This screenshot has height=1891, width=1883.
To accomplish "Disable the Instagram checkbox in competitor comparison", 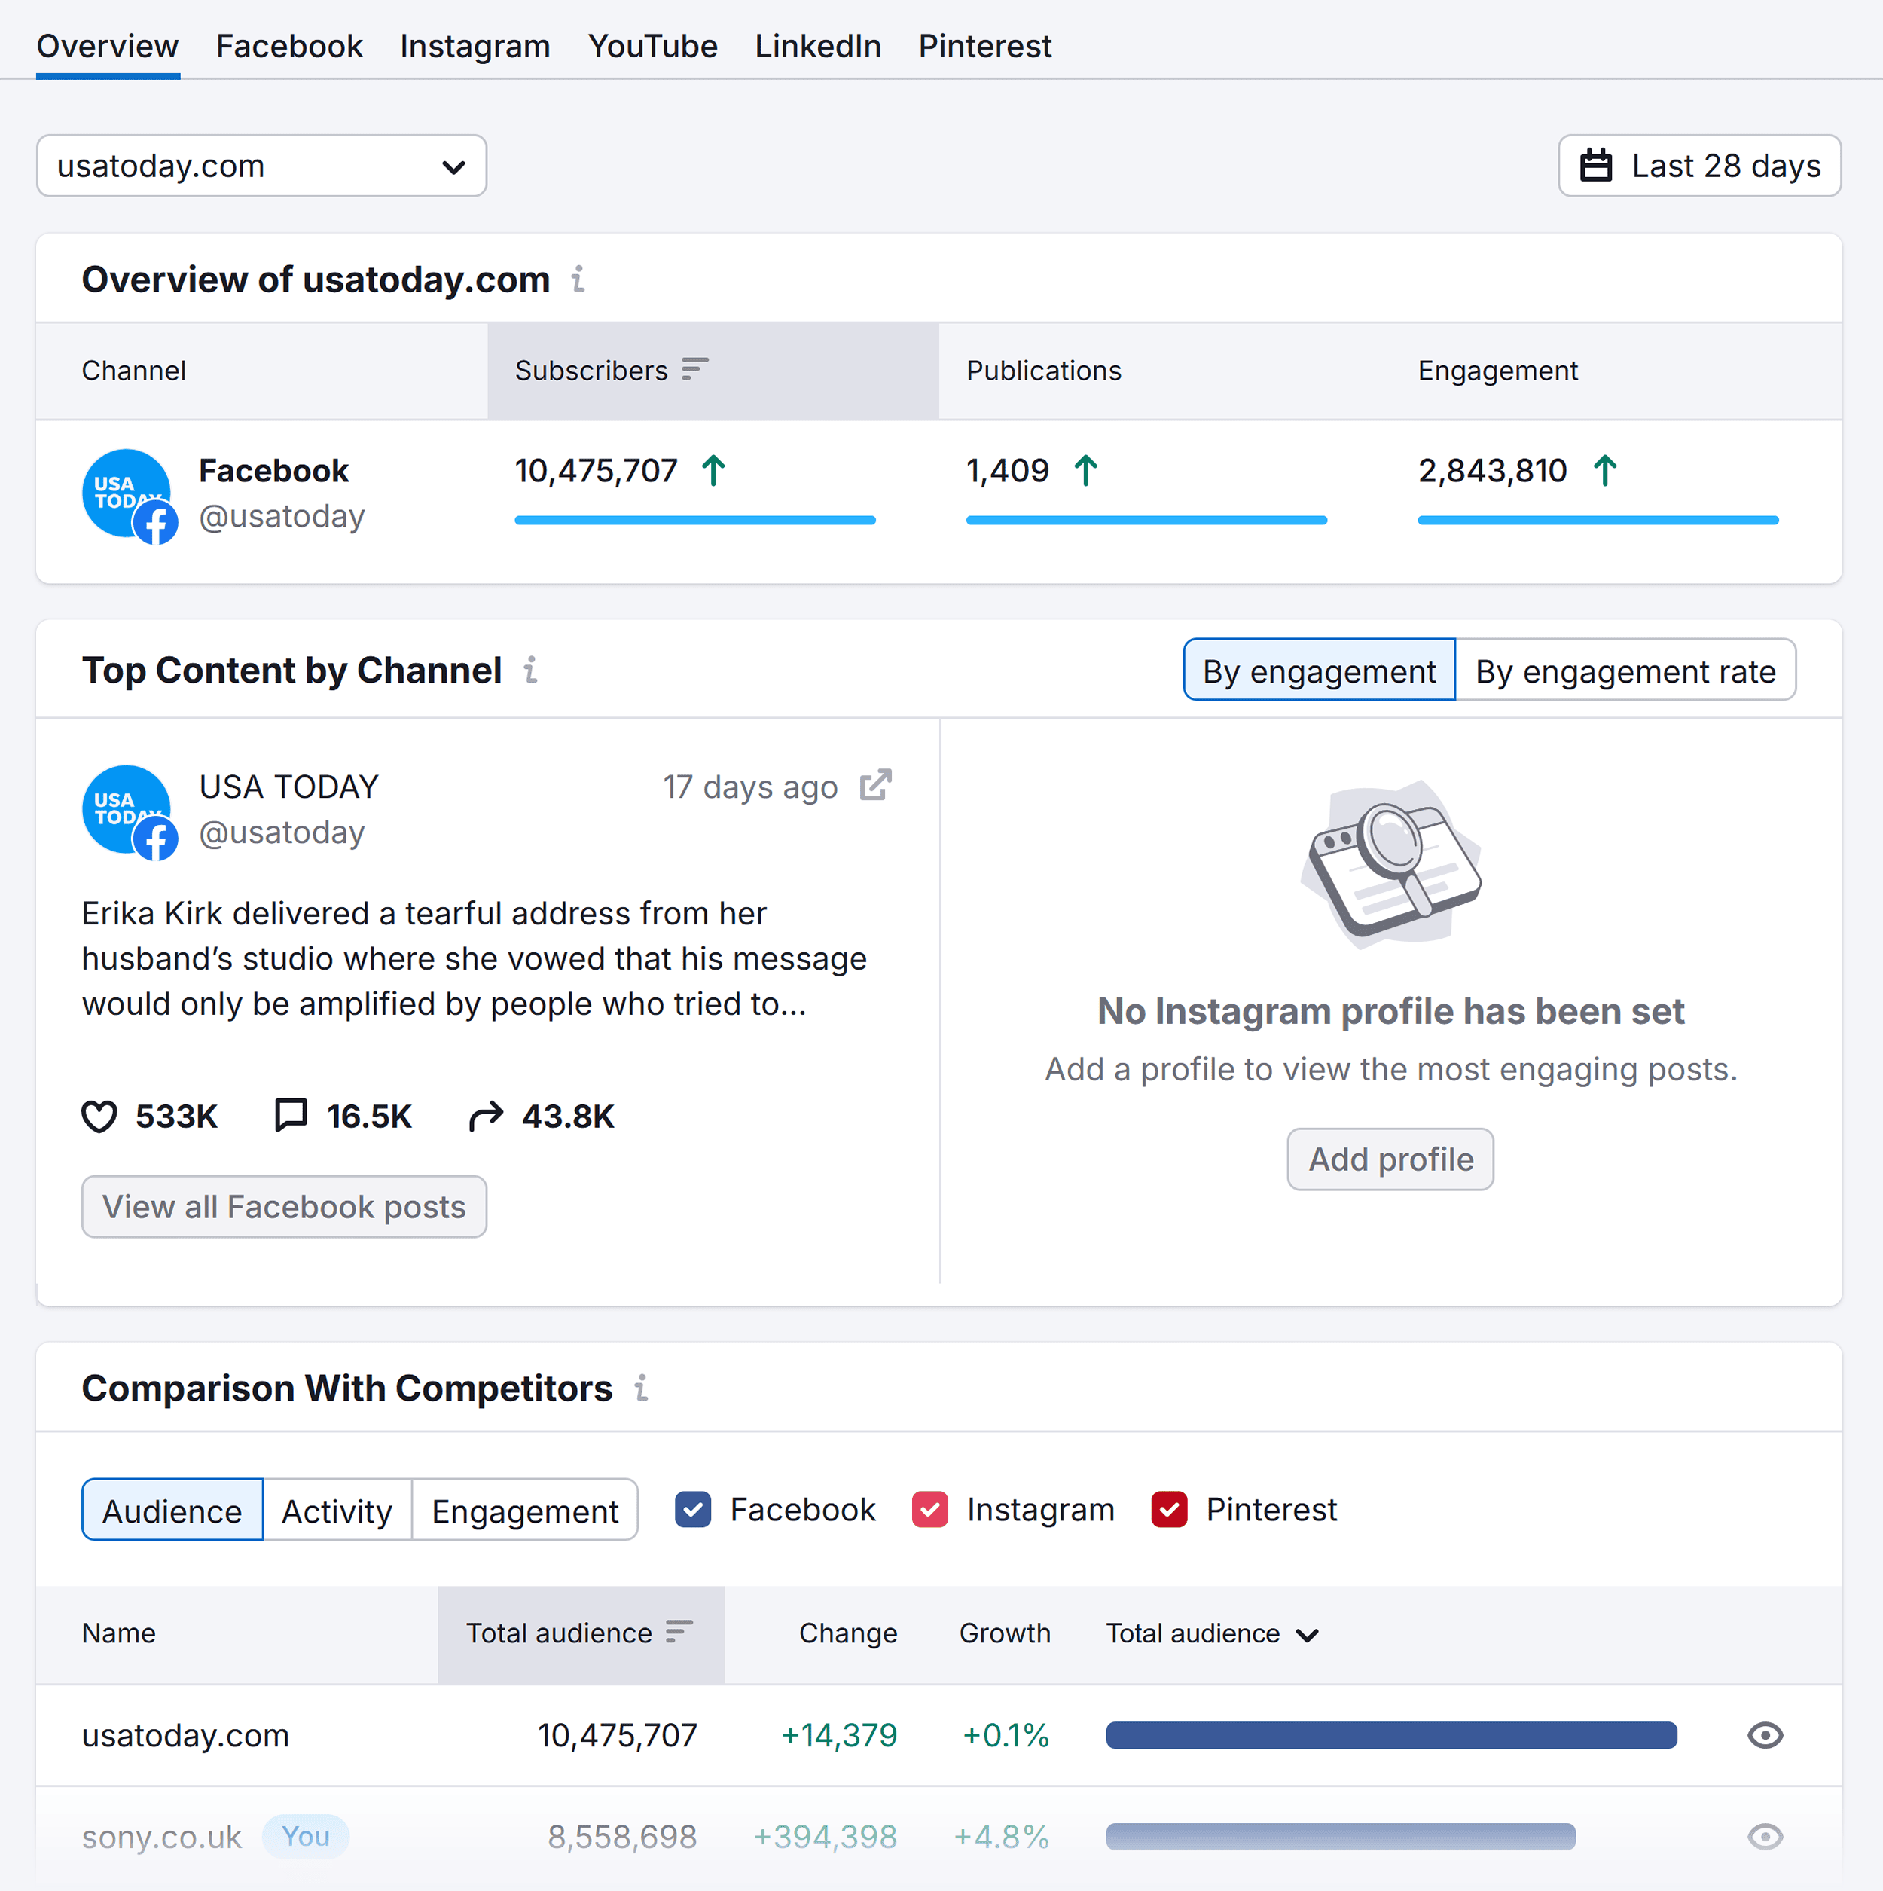I will click(x=929, y=1509).
